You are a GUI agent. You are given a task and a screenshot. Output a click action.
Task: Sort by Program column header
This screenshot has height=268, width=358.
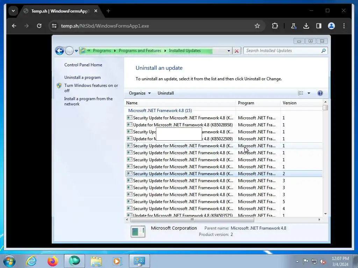click(258, 103)
